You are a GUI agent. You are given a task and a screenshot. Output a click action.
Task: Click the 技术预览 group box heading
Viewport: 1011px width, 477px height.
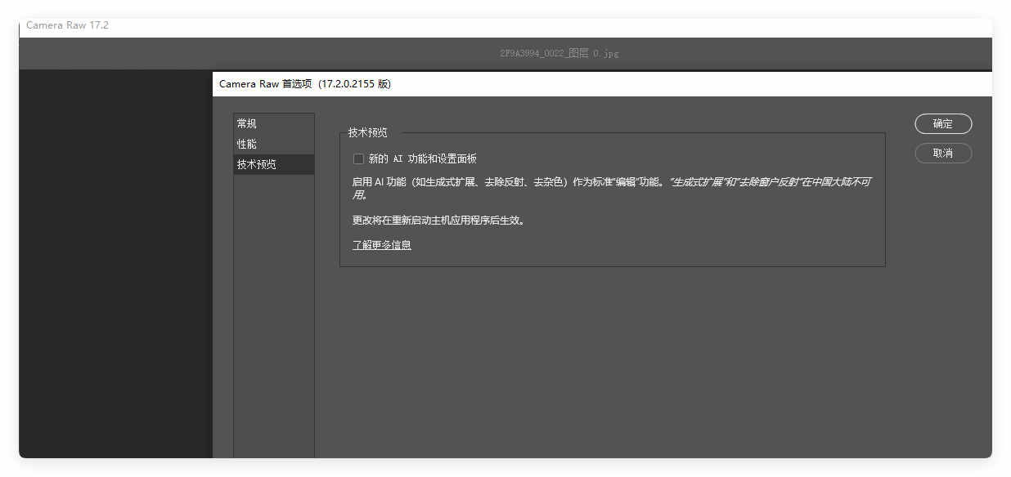[368, 132]
